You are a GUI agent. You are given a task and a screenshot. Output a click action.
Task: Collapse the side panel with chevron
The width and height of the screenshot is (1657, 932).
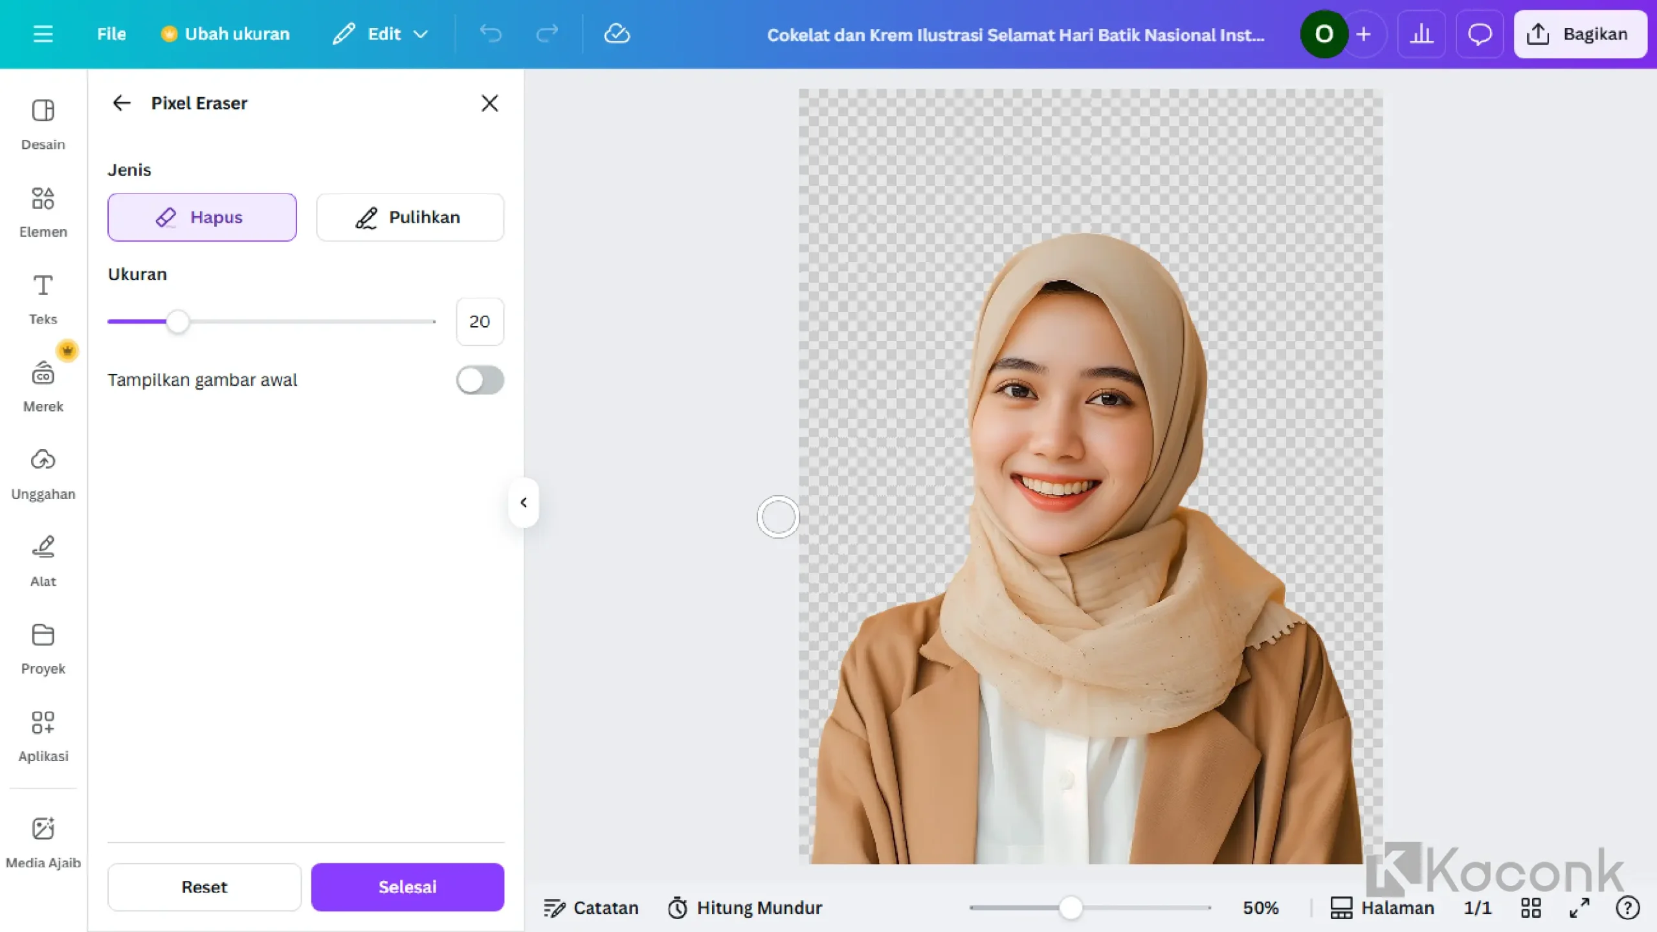tap(524, 502)
